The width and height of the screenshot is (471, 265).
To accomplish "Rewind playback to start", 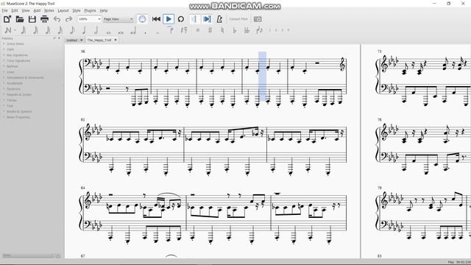I will (x=156, y=19).
